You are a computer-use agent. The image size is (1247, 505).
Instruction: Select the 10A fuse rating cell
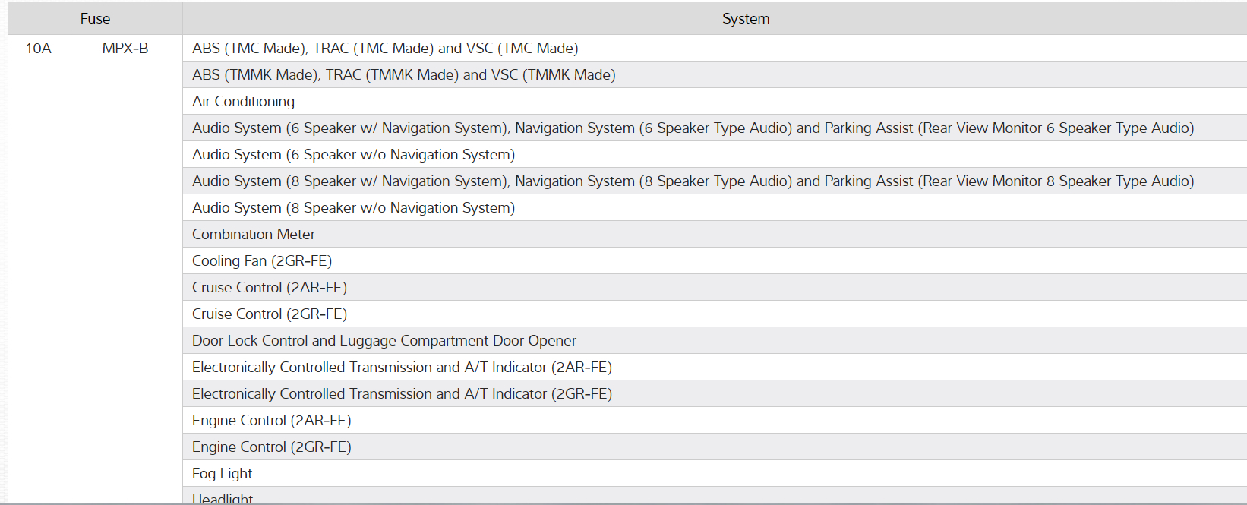(38, 48)
